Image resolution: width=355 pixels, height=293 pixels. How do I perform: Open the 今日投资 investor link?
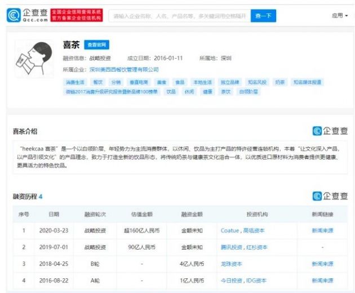(232, 281)
